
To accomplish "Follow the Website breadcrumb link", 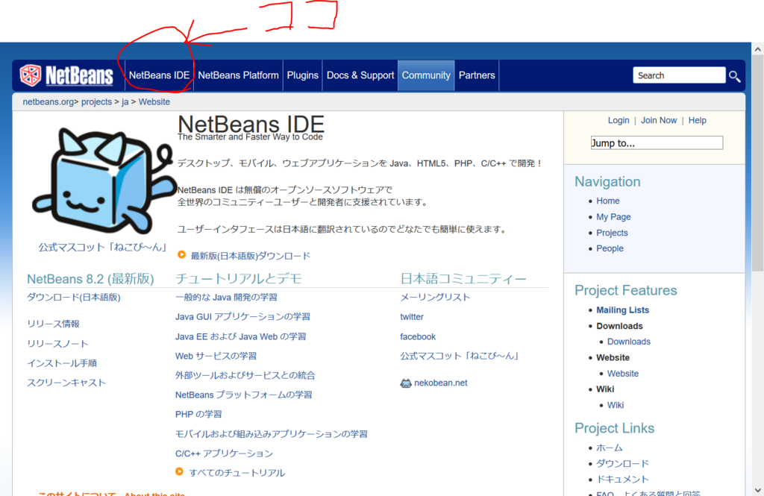I will click(x=154, y=102).
